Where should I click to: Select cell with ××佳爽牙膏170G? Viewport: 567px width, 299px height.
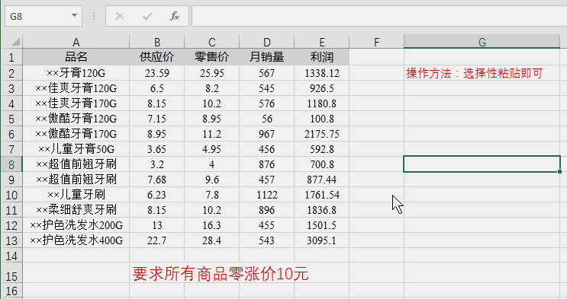[x=76, y=103]
